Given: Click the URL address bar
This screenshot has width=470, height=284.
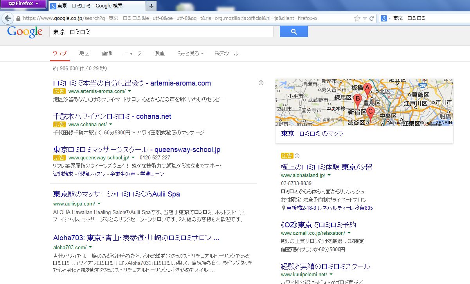Looking at the screenshot, I should (x=187, y=18).
